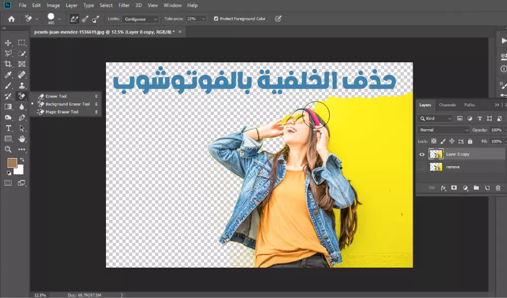The height and width of the screenshot is (298, 507).
Task: Pick the Pen tool
Action: click(22, 118)
